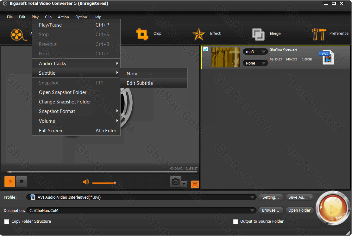The height and width of the screenshot is (236, 352).
Task: Click the Preference label
Action: click(x=339, y=34)
